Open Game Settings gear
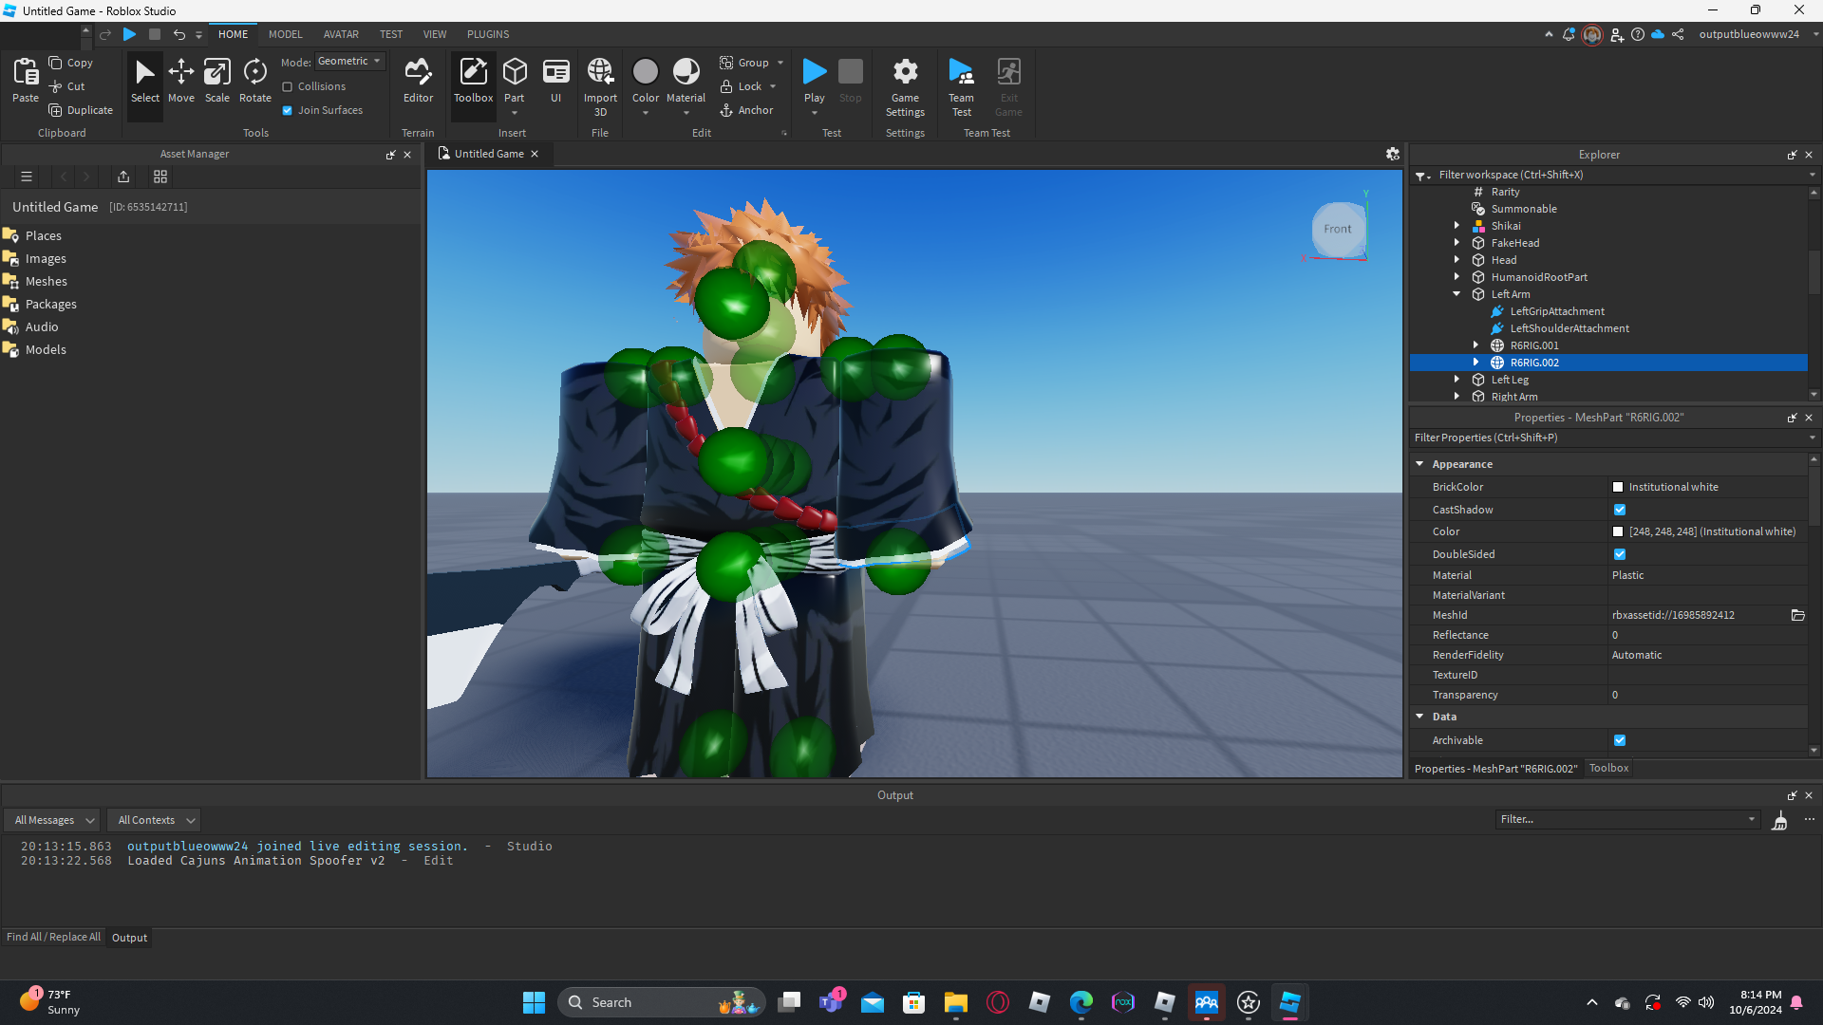This screenshot has height=1025, width=1823. pos(905,81)
